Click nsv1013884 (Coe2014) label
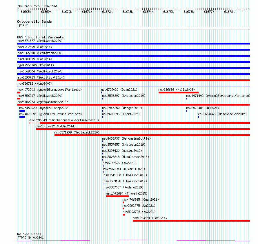 pyautogui.click(x=150, y=218)
